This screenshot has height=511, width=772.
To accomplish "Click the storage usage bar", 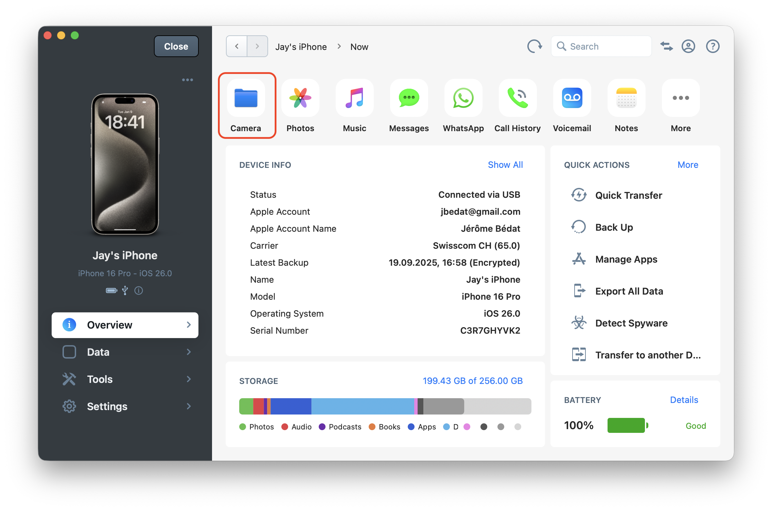I will (x=385, y=406).
